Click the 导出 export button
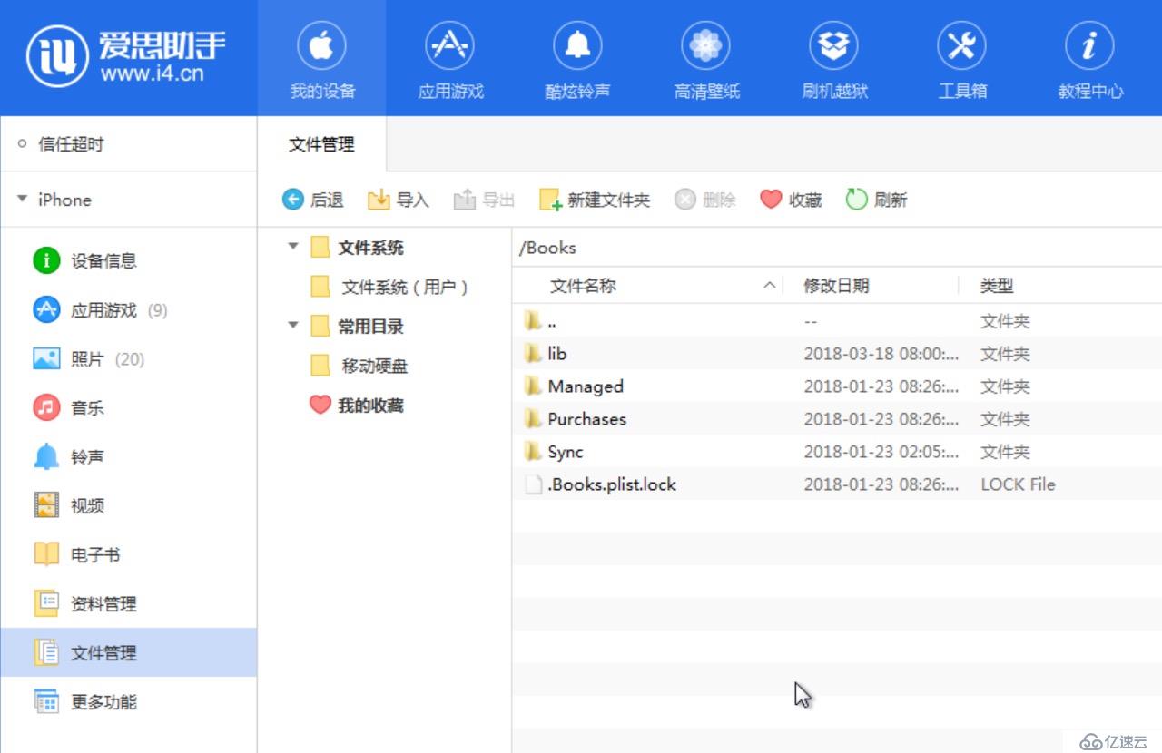 pos(485,200)
